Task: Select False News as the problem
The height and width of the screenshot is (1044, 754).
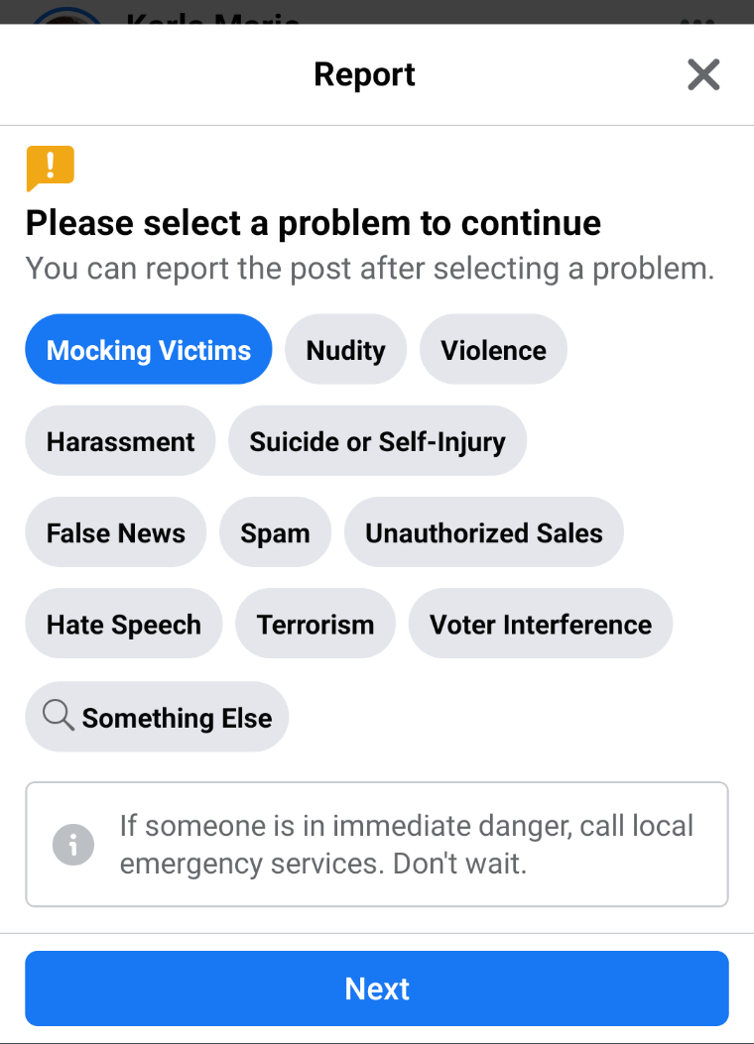Action: coord(116,532)
